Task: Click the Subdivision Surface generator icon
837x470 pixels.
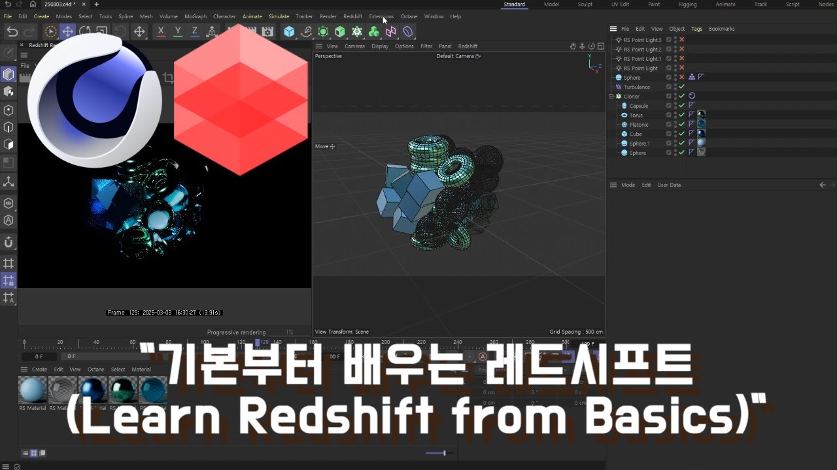Action: [x=323, y=31]
